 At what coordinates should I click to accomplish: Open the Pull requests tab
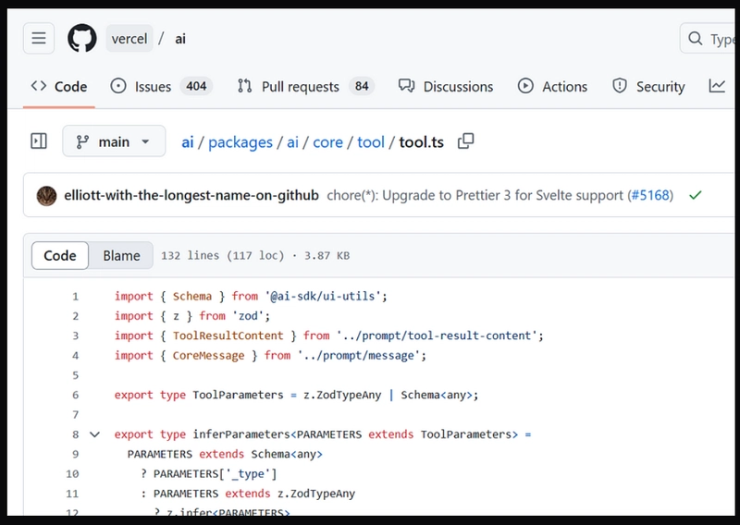coord(305,86)
